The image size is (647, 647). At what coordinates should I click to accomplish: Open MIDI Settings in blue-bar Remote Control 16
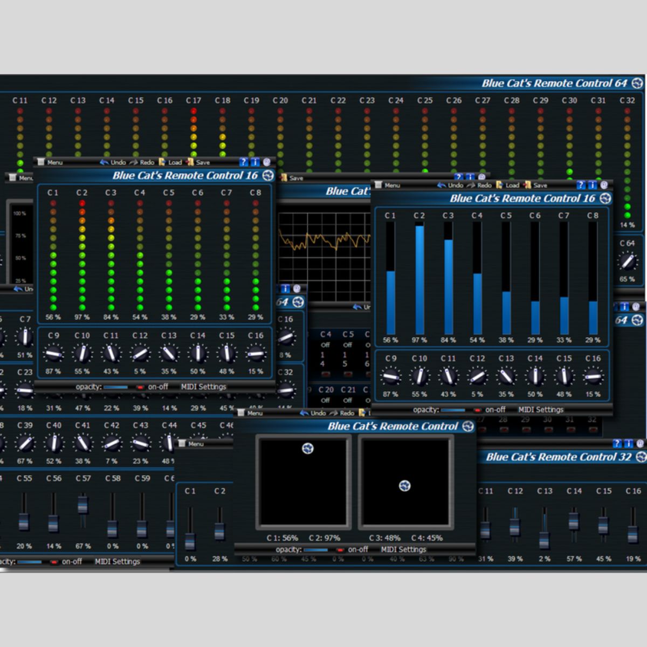point(541,410)
